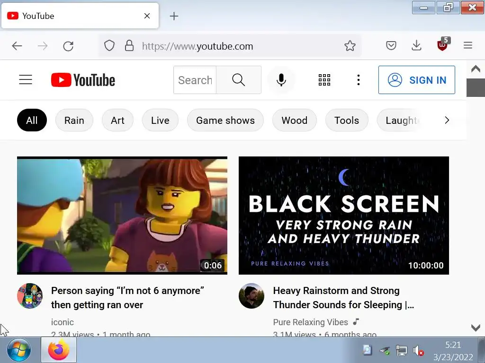
Task: Select the Game shows filter chip
Action: pyautogui.click(x=225, y=120)
